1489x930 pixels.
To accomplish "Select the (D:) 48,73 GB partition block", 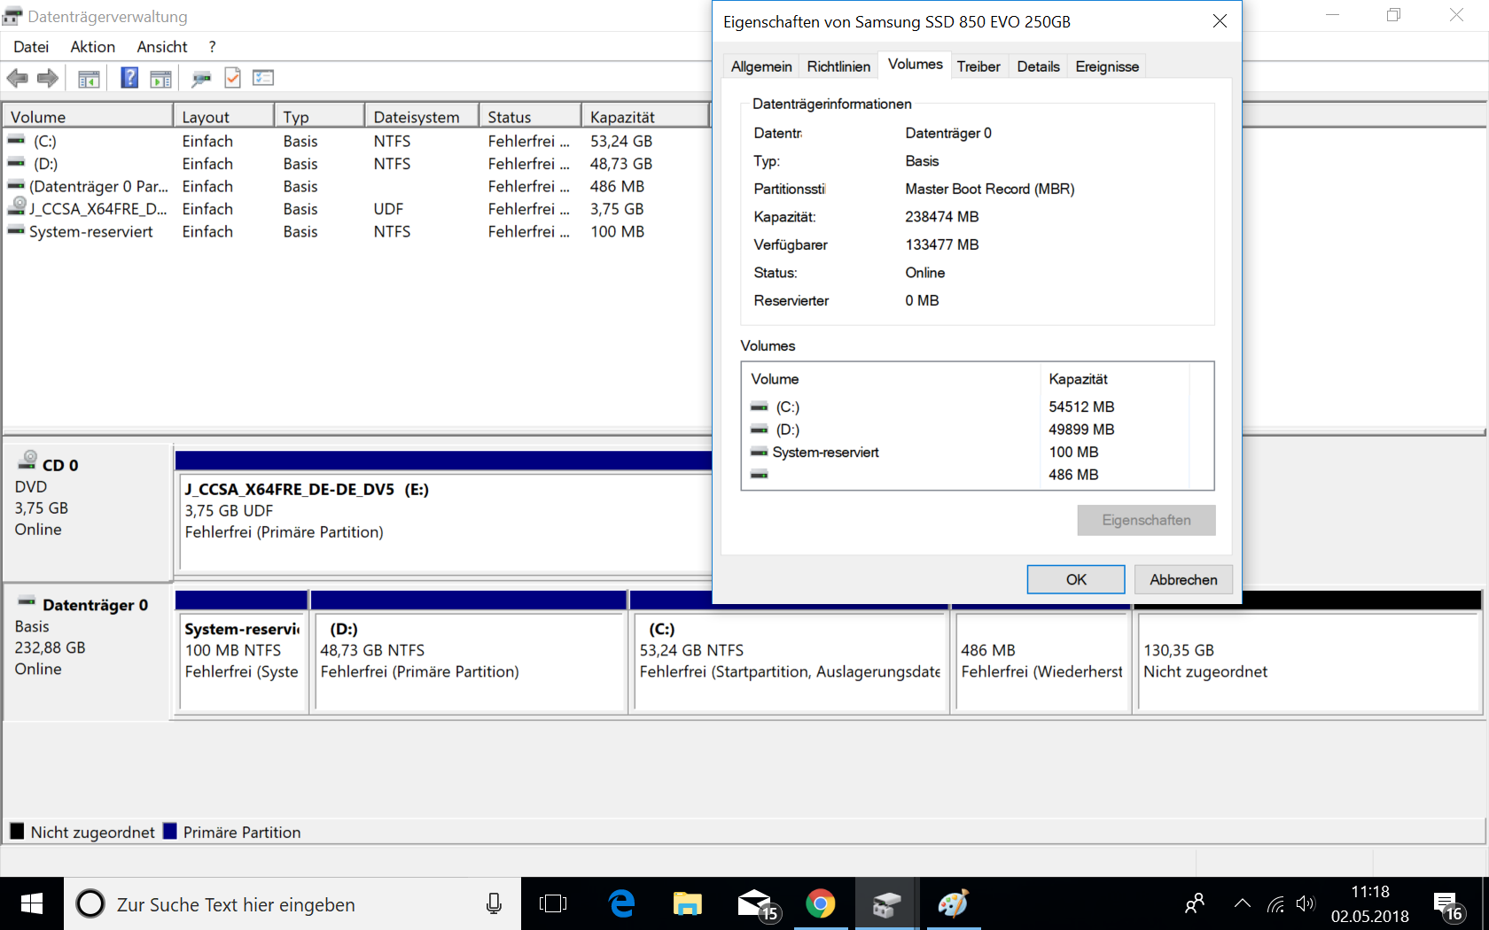I will 470,652.
